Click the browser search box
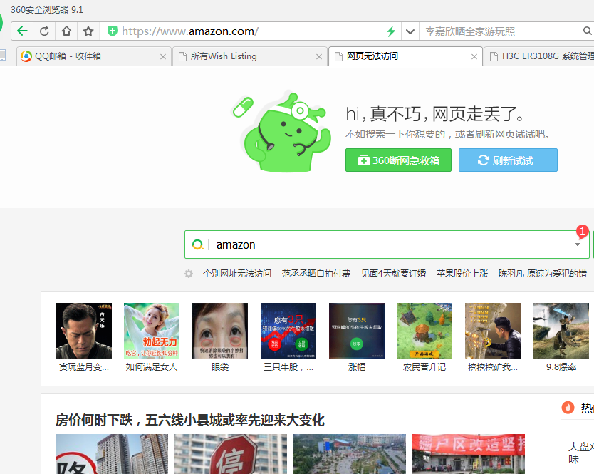Image resolution: width=594 pixels, height=474 pixels. coord(501,31)
